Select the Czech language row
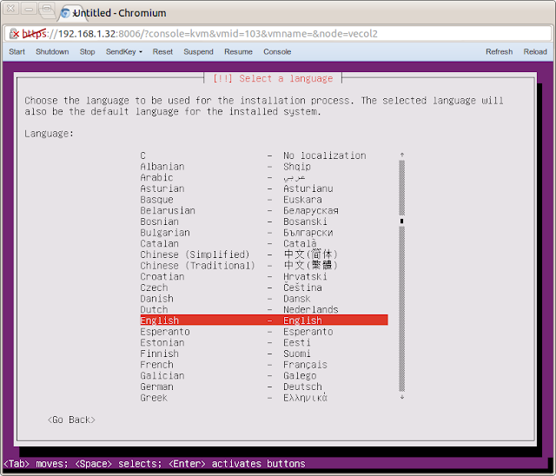The image size is (556, 476). [x=264, y=288]
